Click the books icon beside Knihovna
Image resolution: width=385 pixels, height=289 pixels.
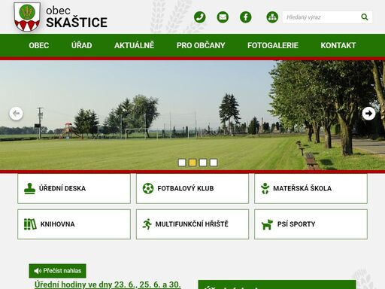[x=30, y=224]
